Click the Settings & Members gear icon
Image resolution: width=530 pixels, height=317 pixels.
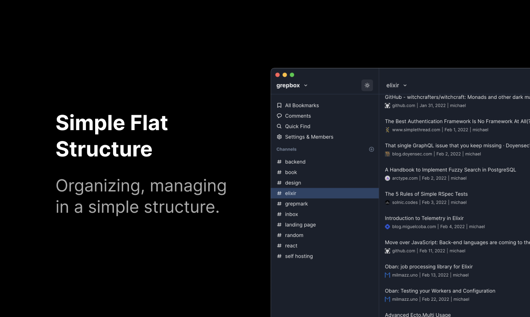click(x=279, y=137)
